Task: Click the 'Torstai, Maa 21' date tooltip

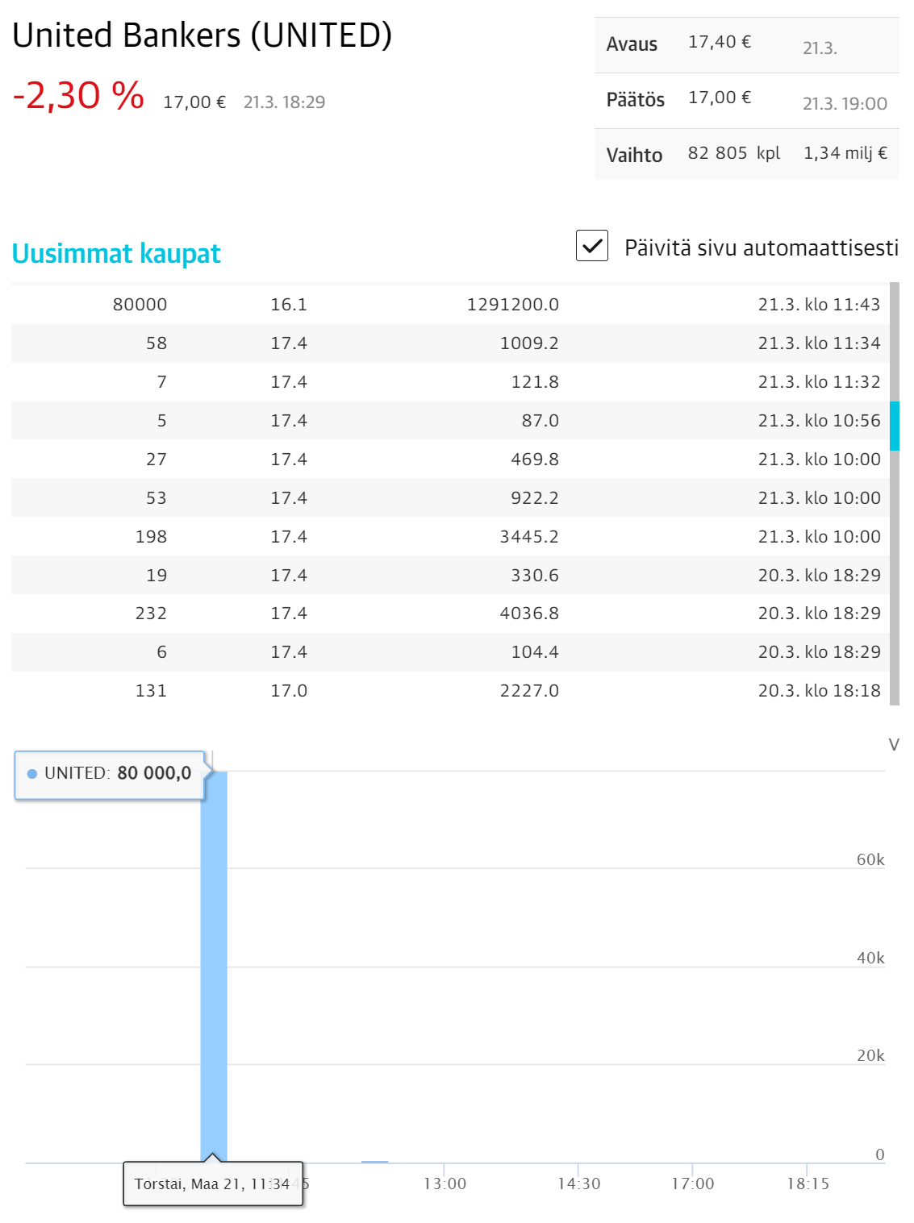Action: pos(212,1184)
